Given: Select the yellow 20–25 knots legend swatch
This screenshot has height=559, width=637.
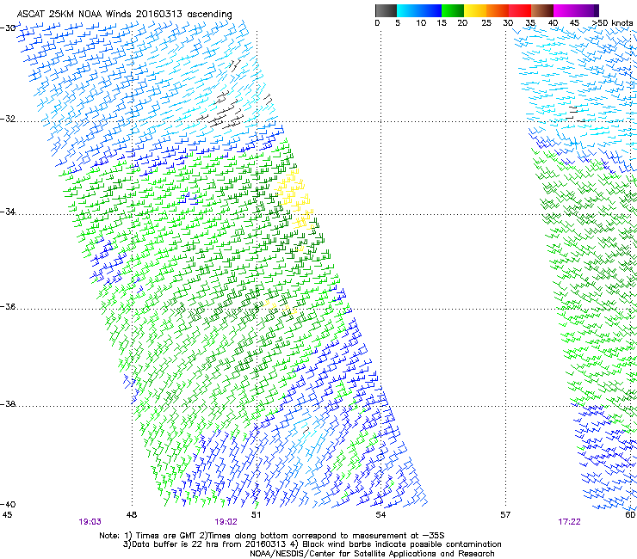Looking at the screenshot, I should point(475,10).
